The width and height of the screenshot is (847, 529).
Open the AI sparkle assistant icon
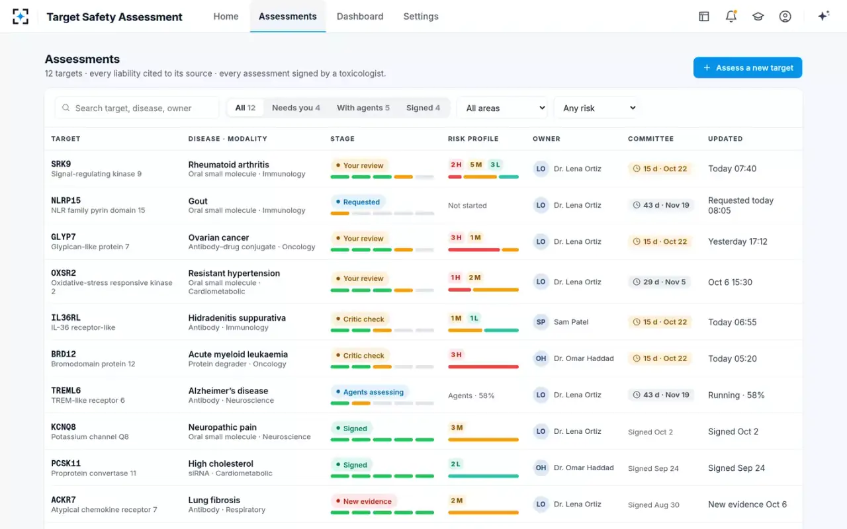click(x=824, y=16)
